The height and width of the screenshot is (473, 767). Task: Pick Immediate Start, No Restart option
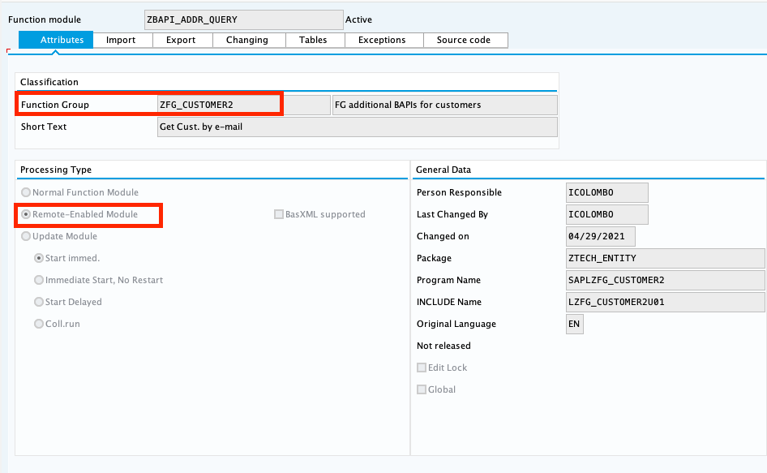tap(39, 280)
